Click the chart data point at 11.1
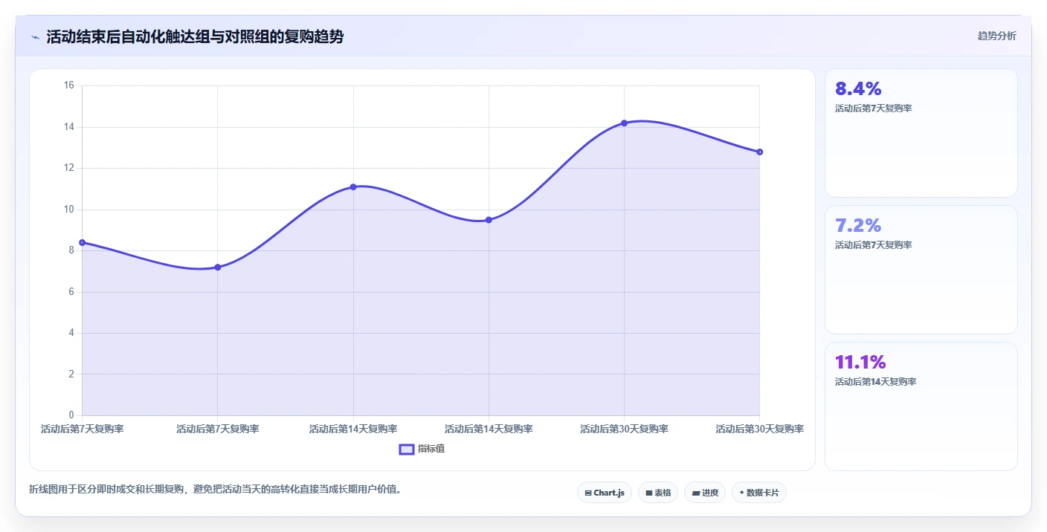Screen dimensions: 1047x532 (x=353, y=186)
